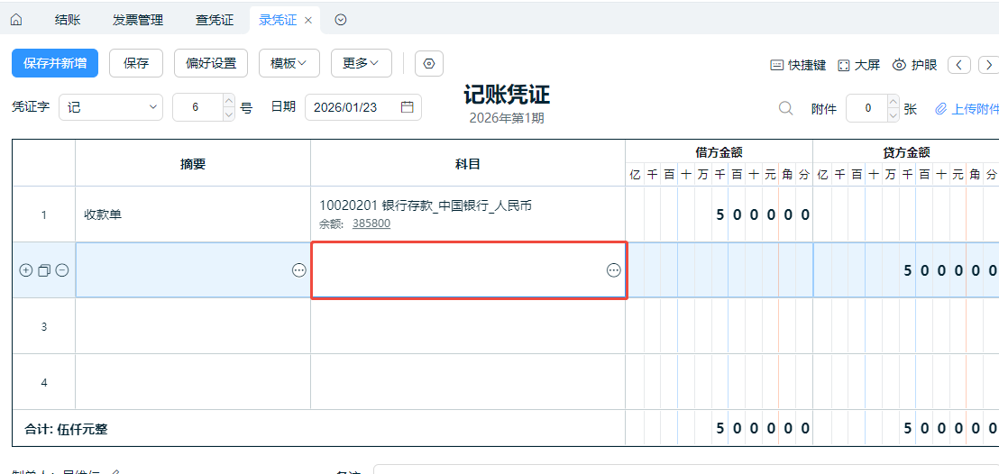
Task: Insert a new row with the plus icon
Action: click(x=25, y=270)
